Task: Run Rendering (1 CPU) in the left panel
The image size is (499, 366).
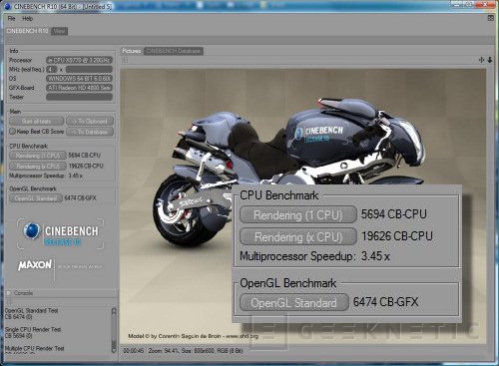Action: pos(38,156)
